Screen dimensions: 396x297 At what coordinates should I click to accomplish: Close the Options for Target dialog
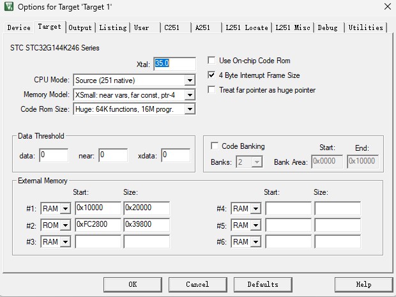pyautogui.click(x=387, y=8)
